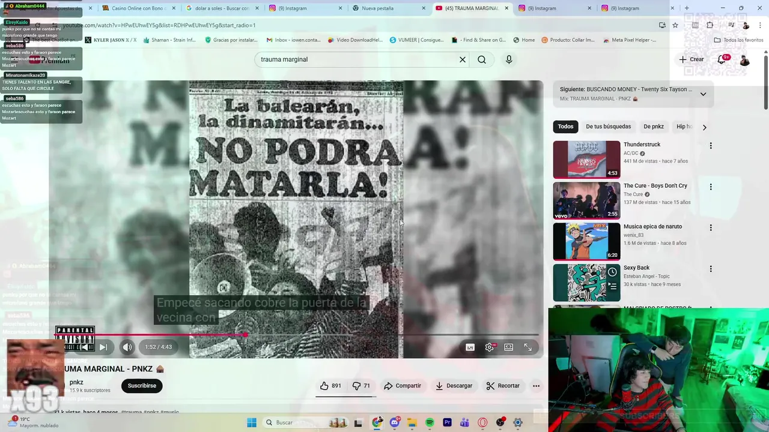Install the page as app icon

coord(662,25)
